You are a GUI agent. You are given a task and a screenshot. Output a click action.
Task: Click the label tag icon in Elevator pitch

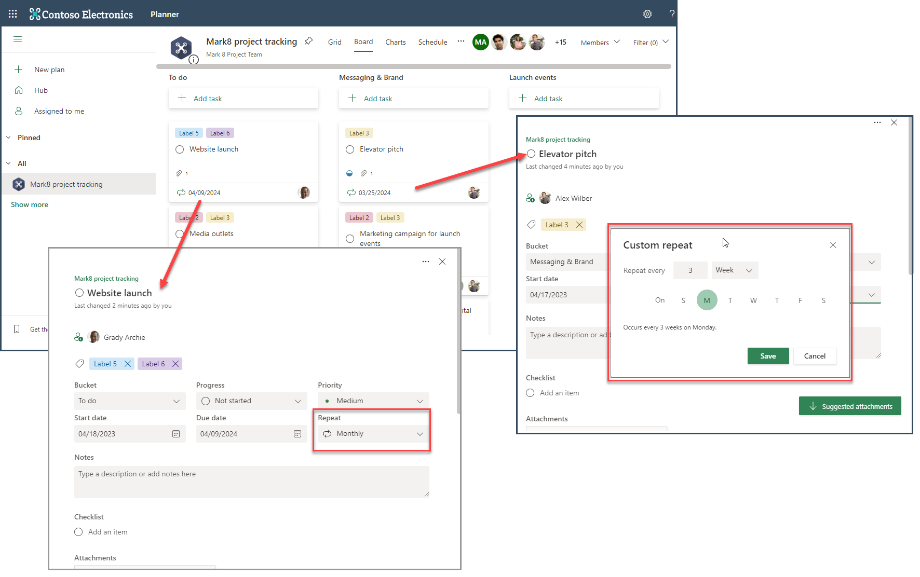(x=531, y=225)
